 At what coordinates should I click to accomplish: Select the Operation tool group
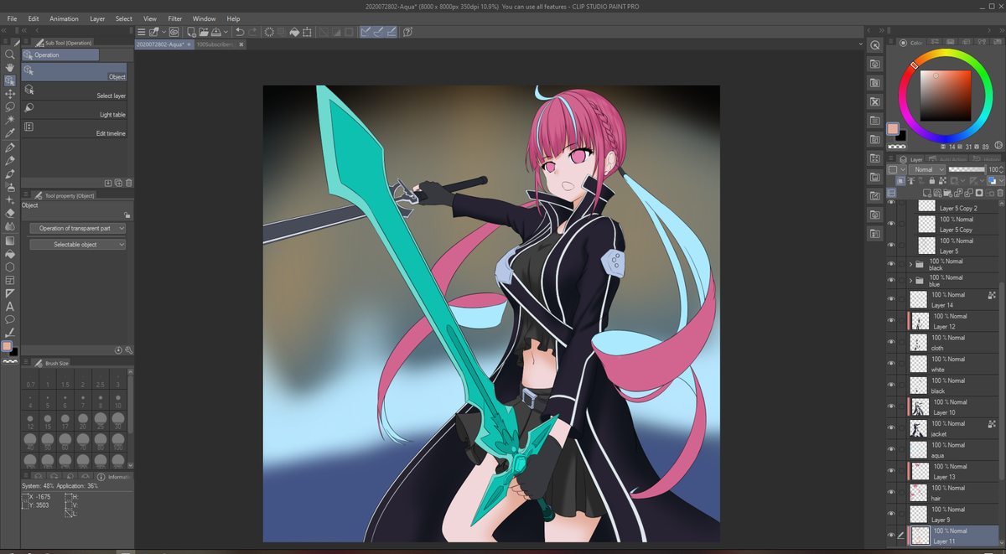[60, 54]
